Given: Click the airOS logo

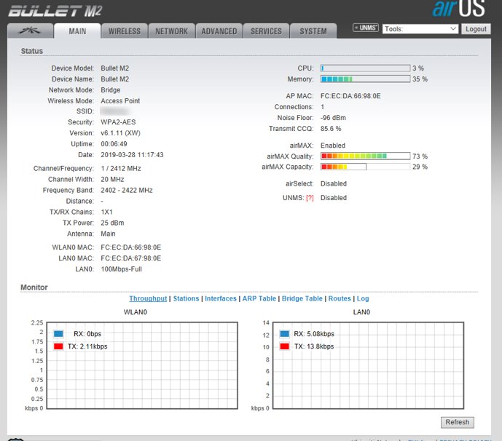Looking at the screenshot, I should [x=459, y=8].
